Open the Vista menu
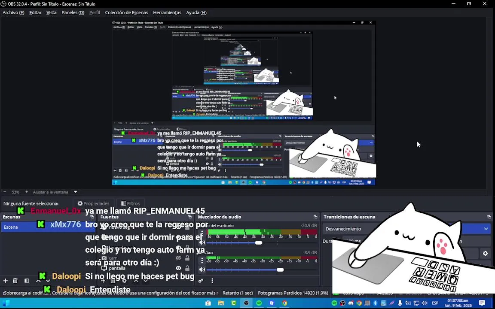Viewport: 495px width, 309px height. coord(51,12)
